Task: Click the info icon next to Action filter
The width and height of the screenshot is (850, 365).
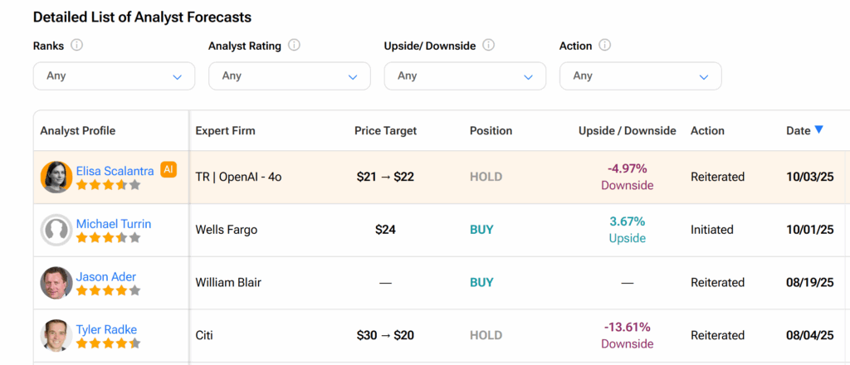Action: [605, 46]
